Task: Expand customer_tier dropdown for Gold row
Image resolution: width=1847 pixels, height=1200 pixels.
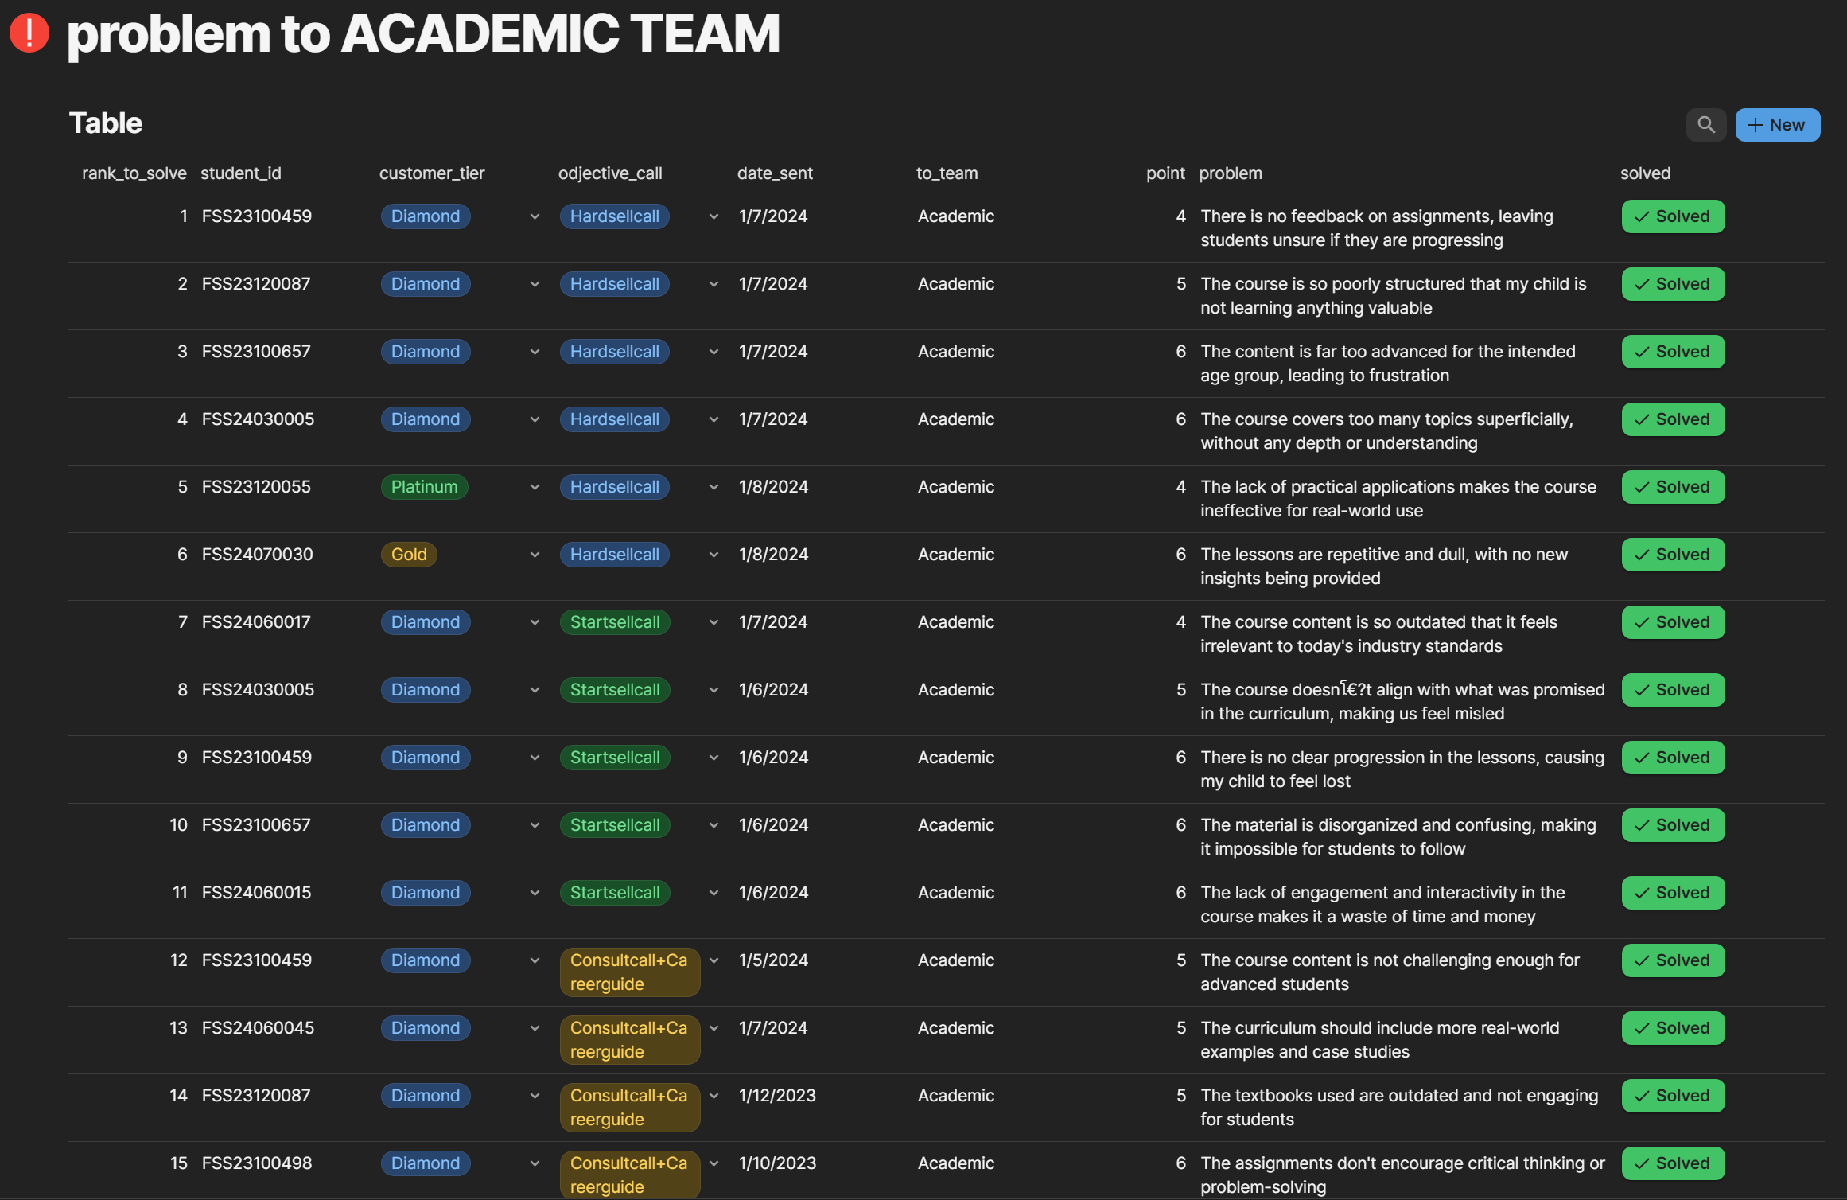Action: click(x=535, y=555)
